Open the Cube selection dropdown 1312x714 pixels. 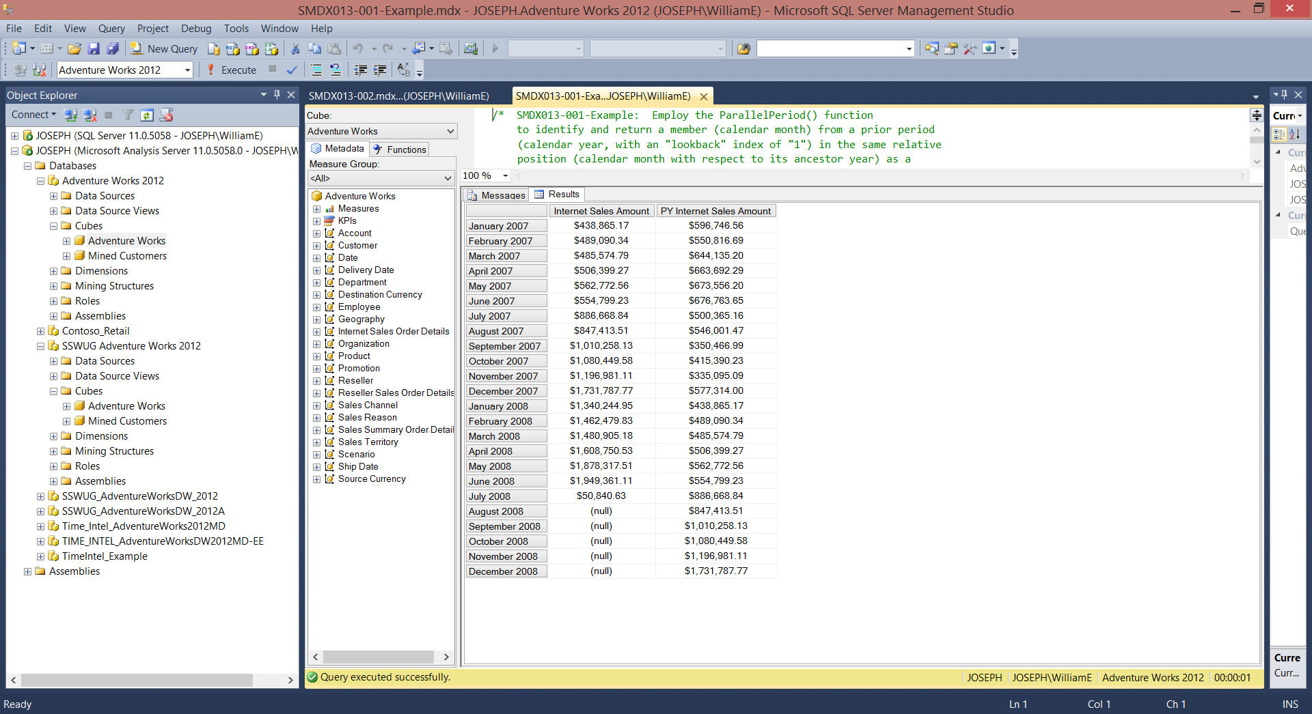[x=450, y=131]
